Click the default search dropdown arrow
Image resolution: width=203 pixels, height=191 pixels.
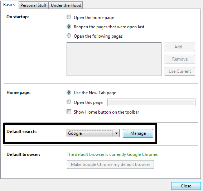(x=116, y=133)
